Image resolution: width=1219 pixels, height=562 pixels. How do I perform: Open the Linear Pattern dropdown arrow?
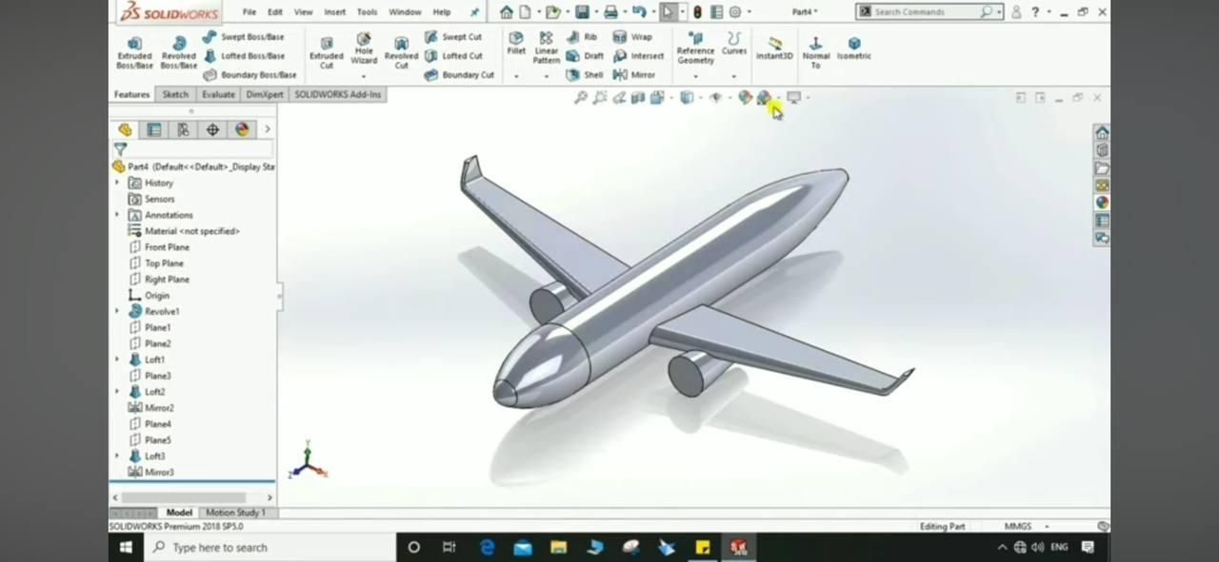[x=546, y=74]
